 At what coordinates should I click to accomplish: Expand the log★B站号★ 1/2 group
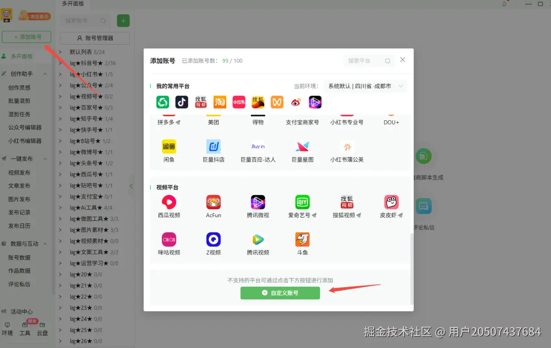[60, 141]
